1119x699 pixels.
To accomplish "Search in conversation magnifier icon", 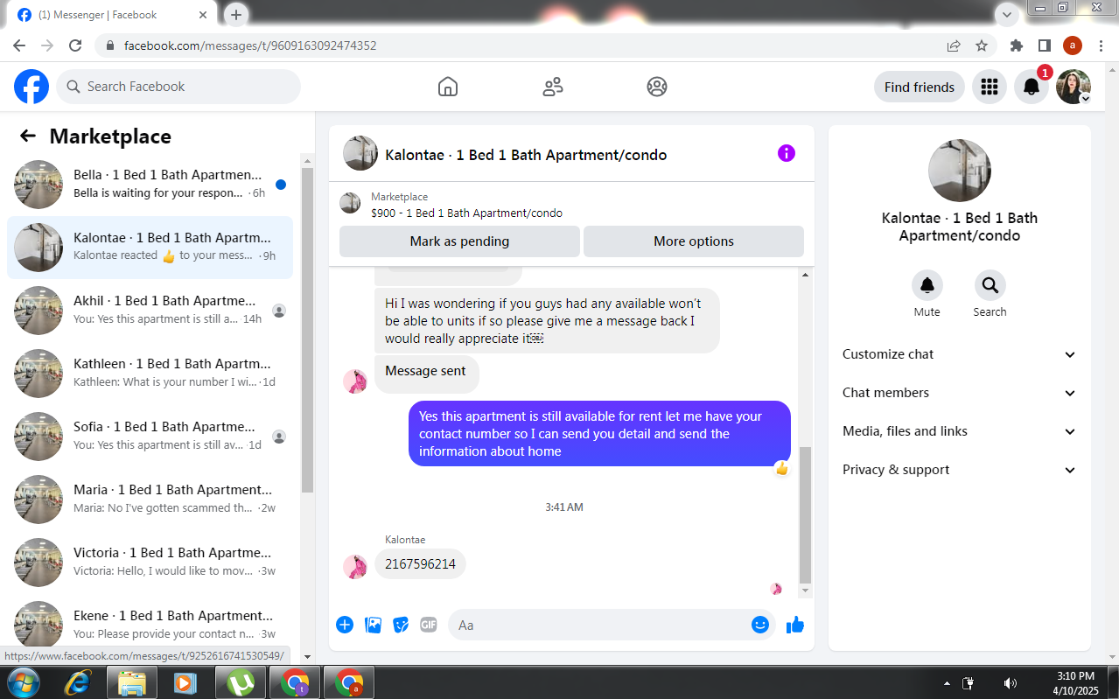I will 990,285.
